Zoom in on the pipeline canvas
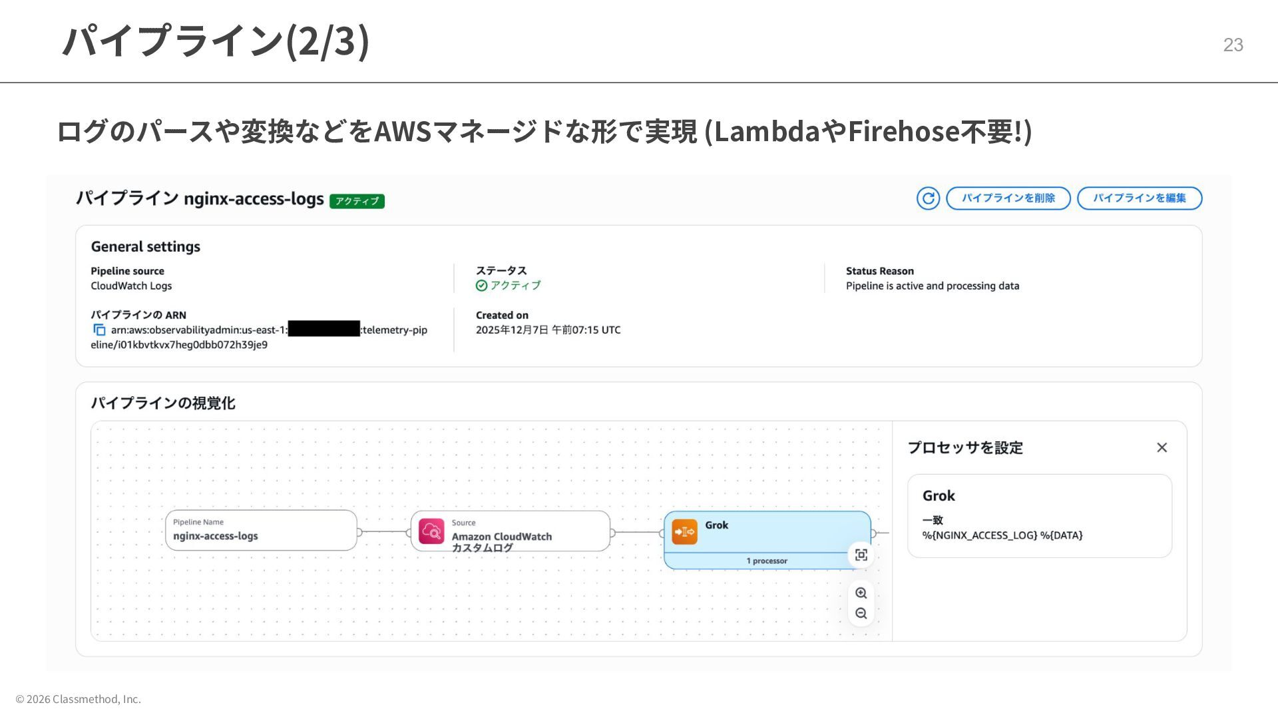This screenshot has width=1278, height=719. [861, 593]
